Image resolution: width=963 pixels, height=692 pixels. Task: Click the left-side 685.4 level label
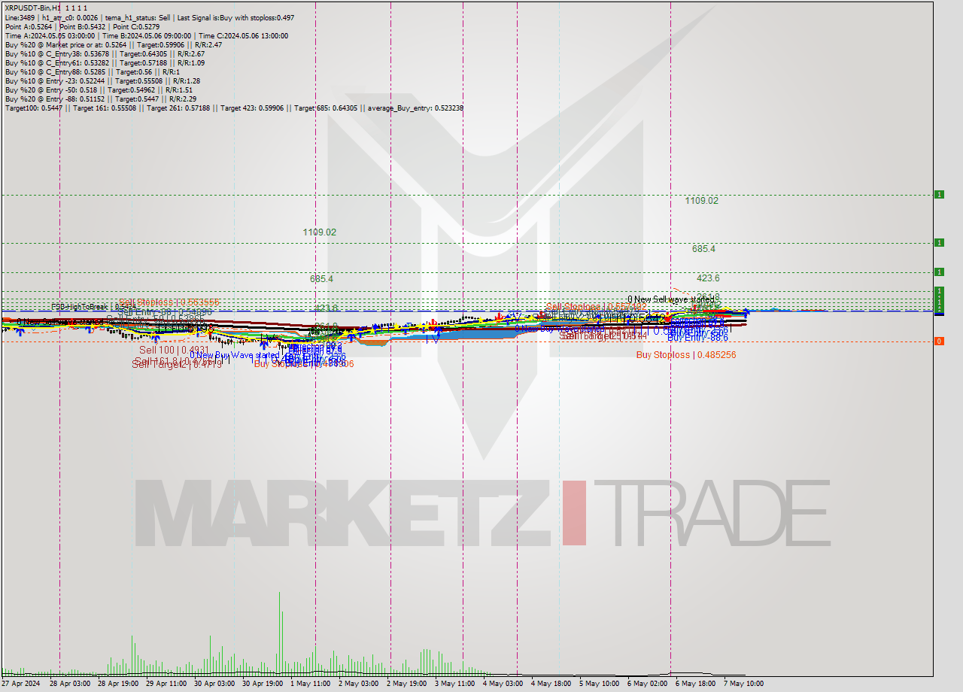321,278
